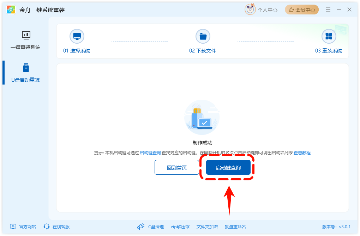
Task: Open the 个人中心 label
Action: [268, 10]
